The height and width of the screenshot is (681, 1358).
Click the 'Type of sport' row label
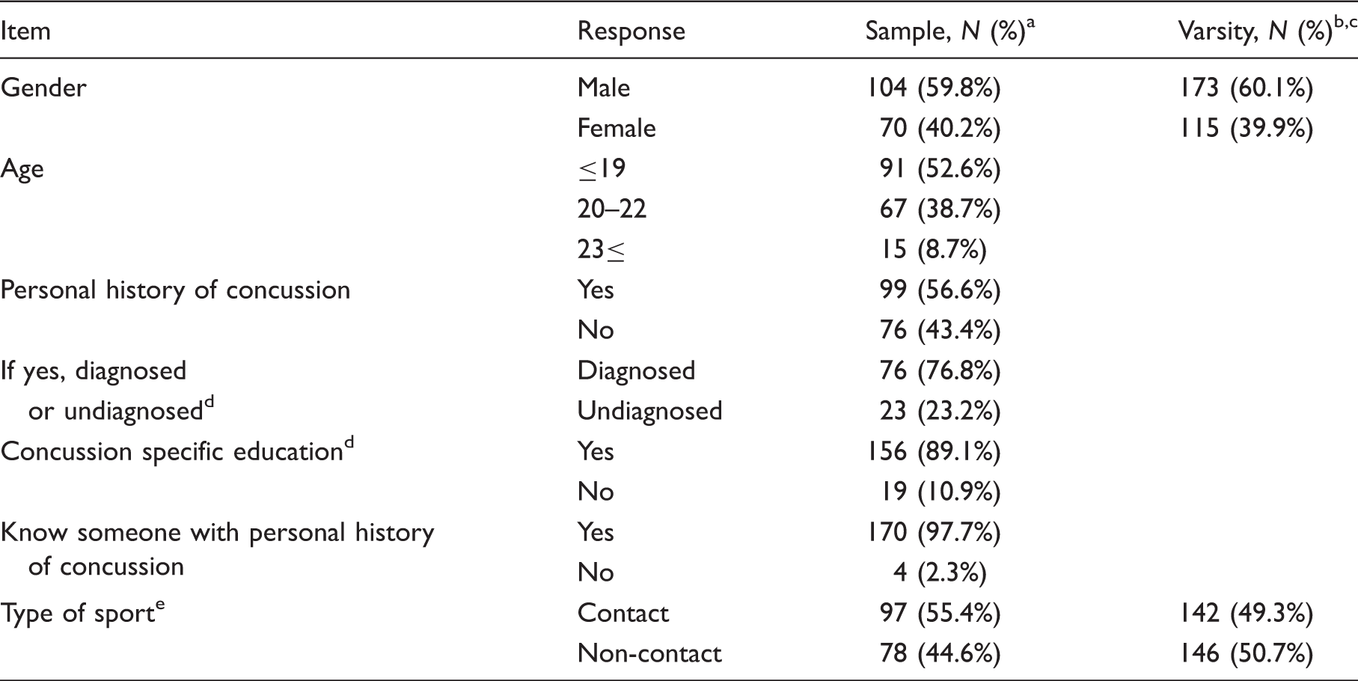82,613
